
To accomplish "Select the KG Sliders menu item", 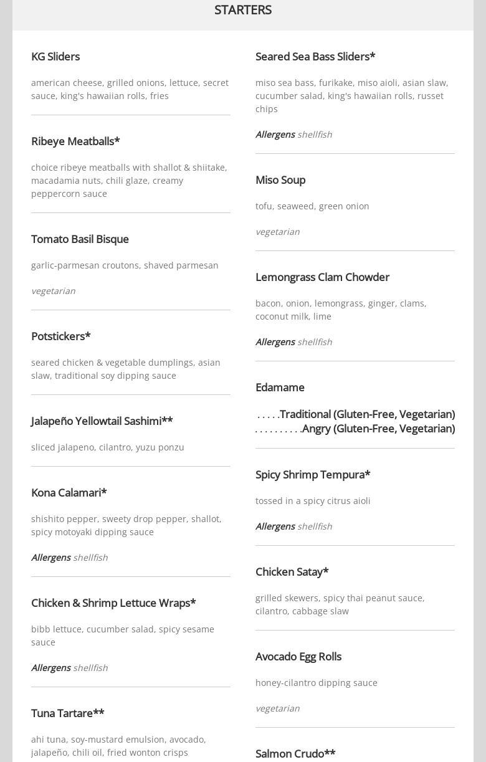I will [55, 57].
